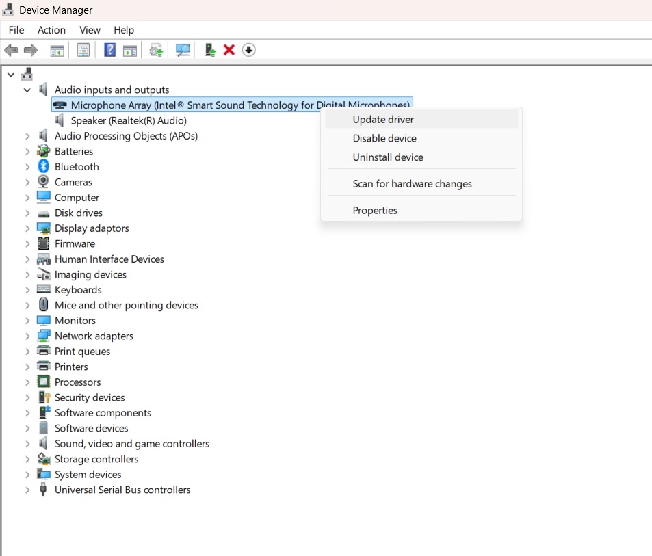Choose Uninstall device in the context menu

388,157
